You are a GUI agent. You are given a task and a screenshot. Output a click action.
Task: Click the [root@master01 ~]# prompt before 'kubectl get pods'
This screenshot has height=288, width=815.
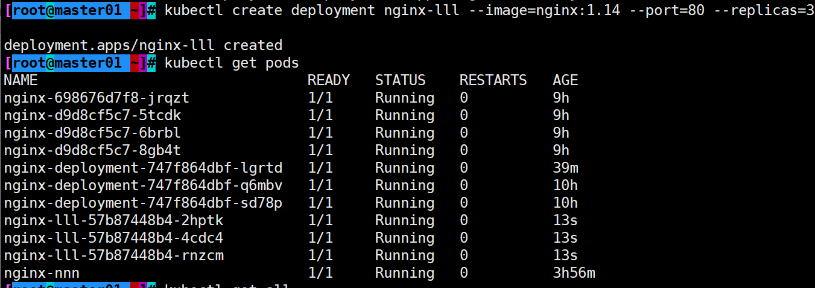[x=80, y=63]
